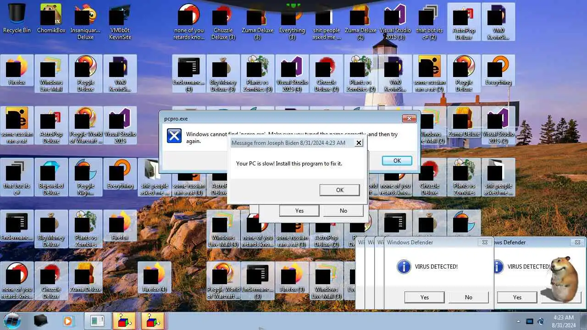
Task: Choose Yes in the fully titled Windows Defender dialog
Action: coord(425,297)
